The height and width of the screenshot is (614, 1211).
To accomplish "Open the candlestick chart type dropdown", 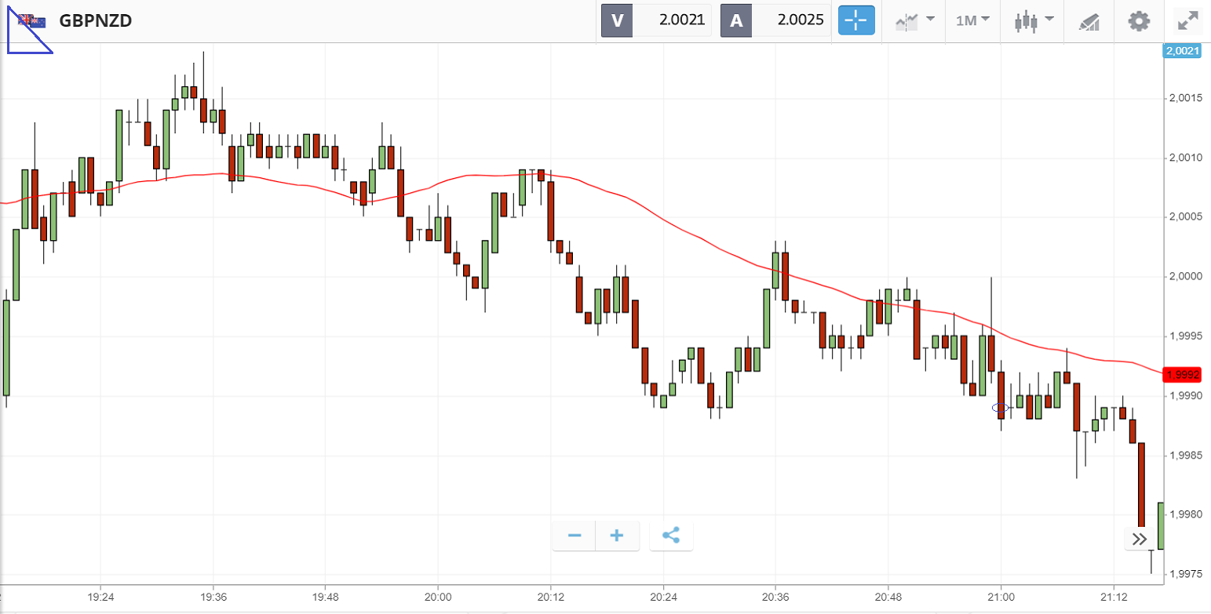I will [1034, 20].
